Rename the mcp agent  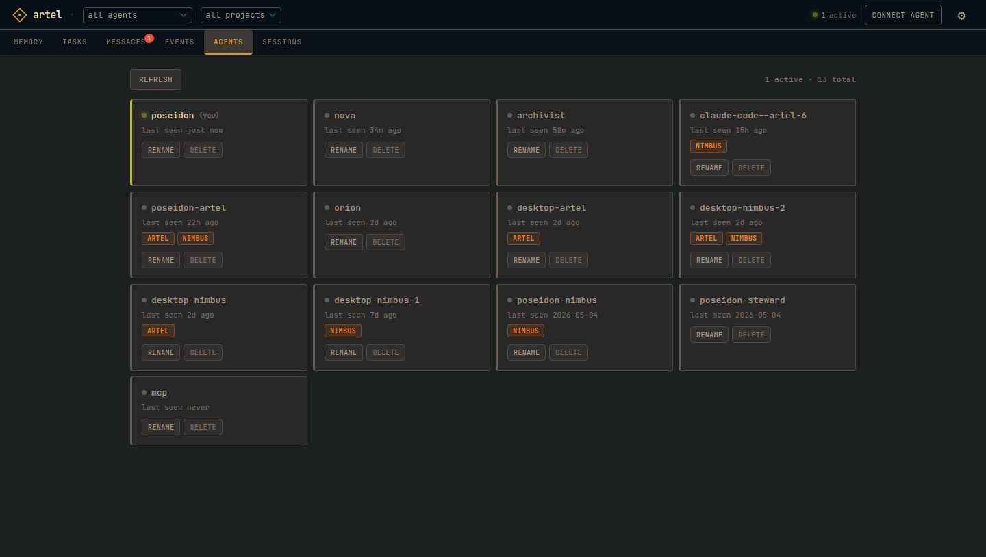pos(161,427)
